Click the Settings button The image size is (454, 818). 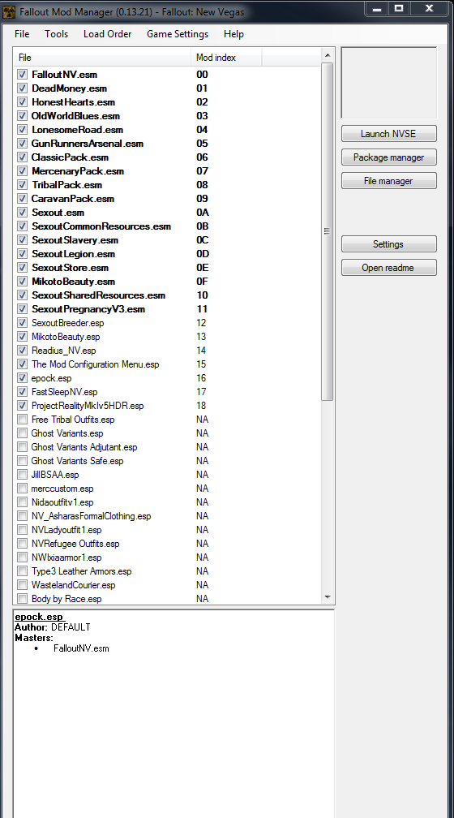click(x=389, y=243)
